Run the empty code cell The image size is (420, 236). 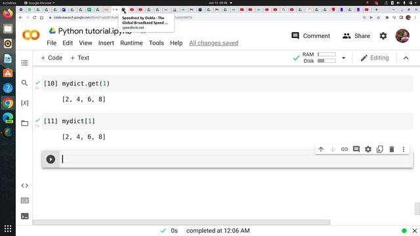(x=51, y=159)
